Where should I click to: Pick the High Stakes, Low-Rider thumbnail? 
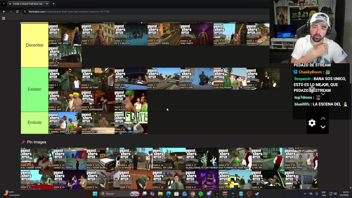131,123
